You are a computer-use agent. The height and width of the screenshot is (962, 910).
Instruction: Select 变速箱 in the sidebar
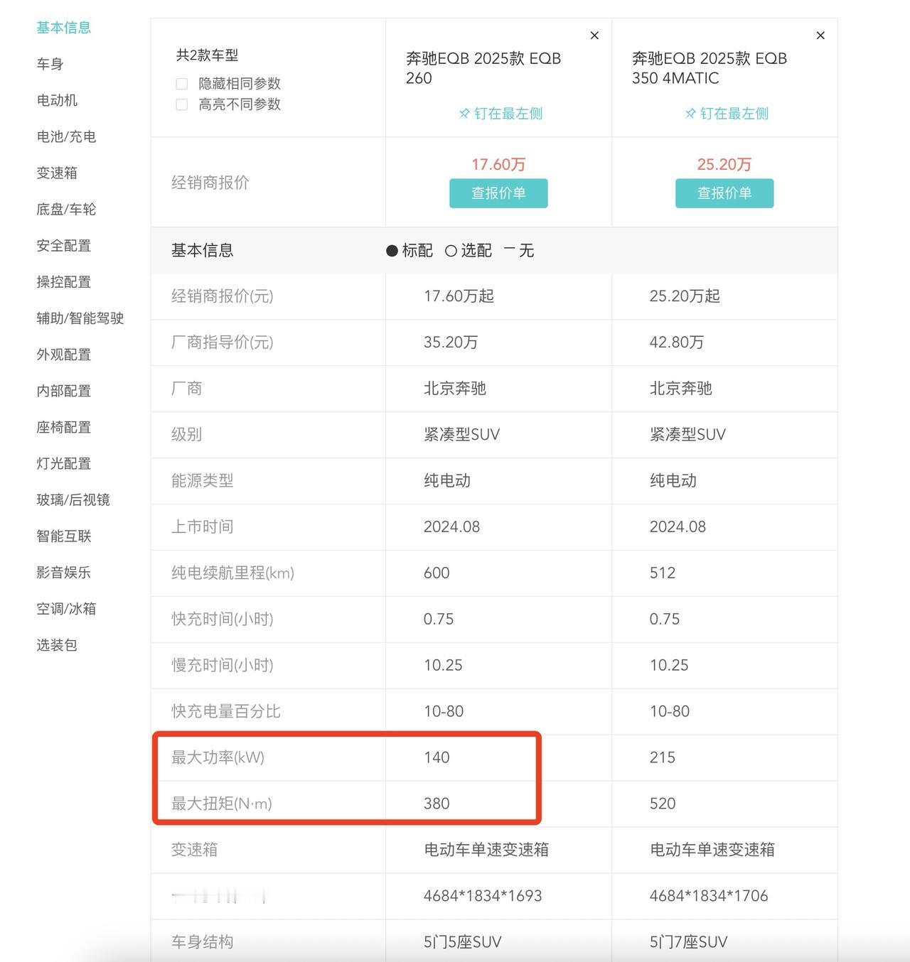57,173
